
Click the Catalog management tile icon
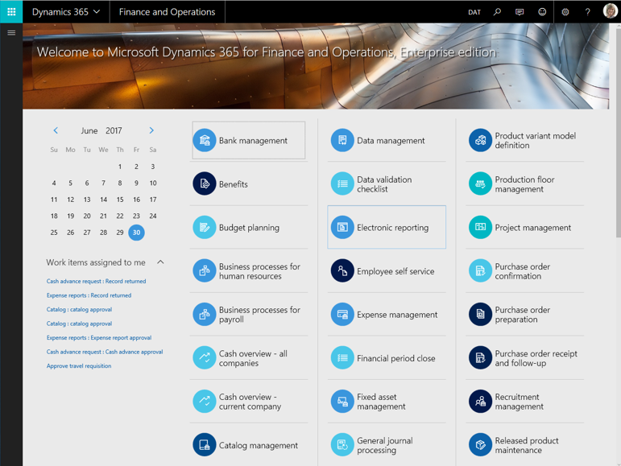point(205,444)
